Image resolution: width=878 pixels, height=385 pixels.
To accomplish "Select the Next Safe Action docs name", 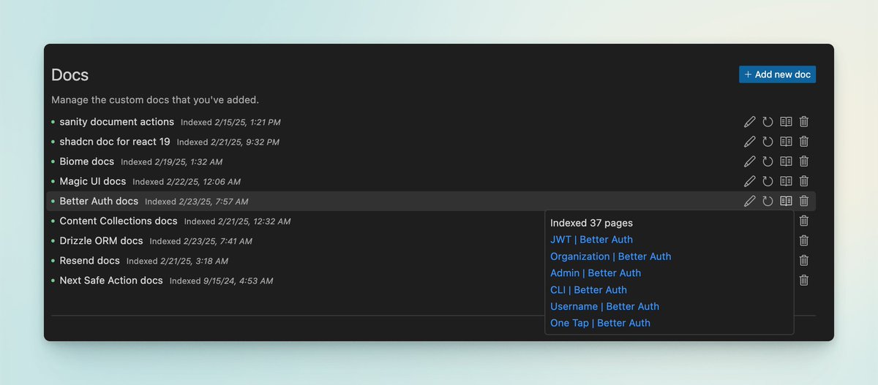I will [111, 280].
